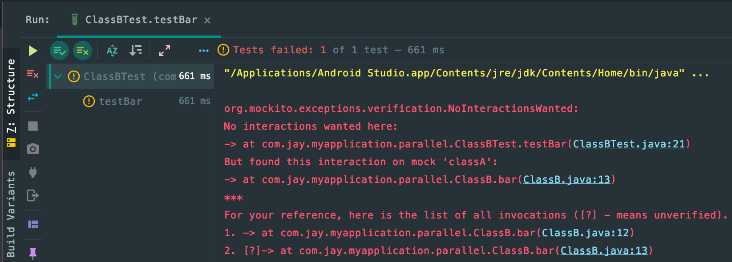Rerun the test with the green play icon

[x=32, y=51]
